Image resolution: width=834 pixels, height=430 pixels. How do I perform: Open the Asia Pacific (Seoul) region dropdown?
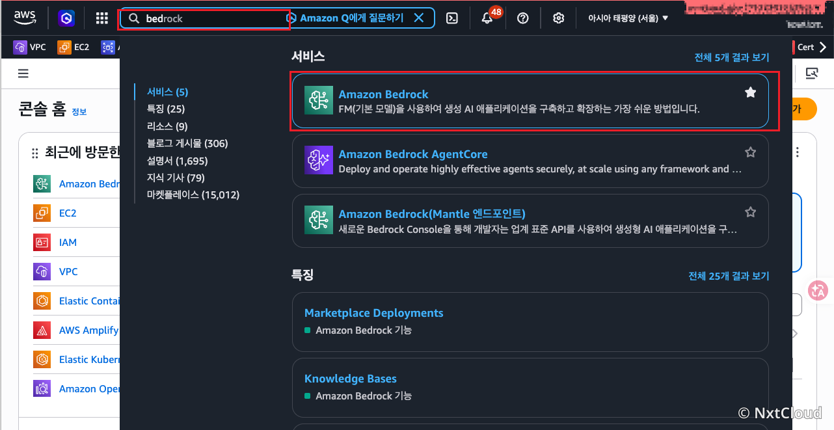pos(628,18)
